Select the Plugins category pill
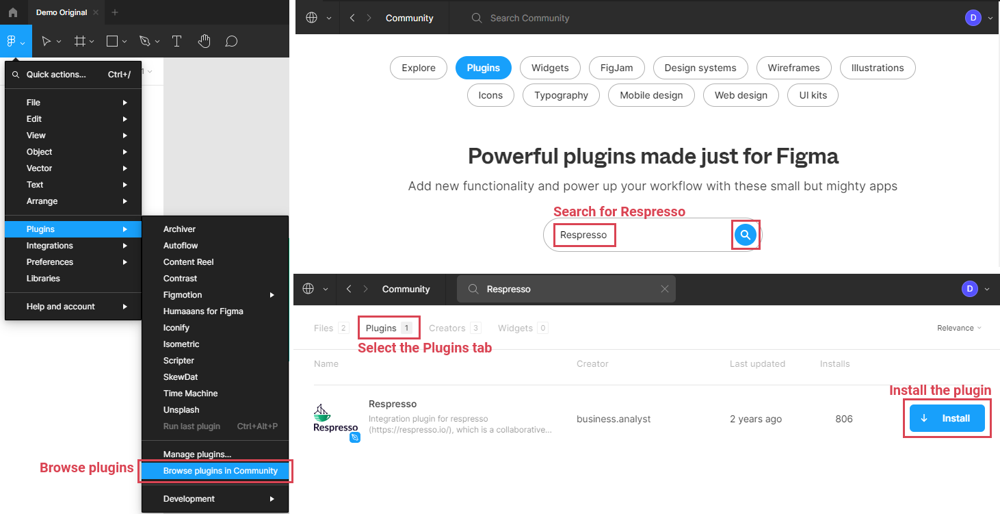The image size is (1000, 514). 484,68
